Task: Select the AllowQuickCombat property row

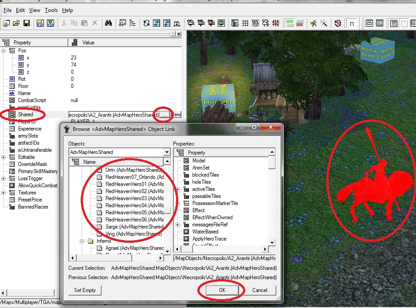Action: 38,186
